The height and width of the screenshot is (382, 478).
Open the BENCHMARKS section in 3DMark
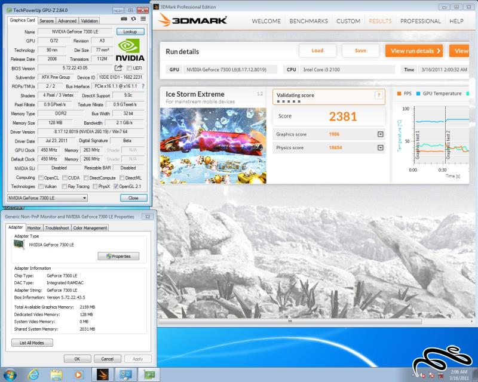(x=308, y=21)
